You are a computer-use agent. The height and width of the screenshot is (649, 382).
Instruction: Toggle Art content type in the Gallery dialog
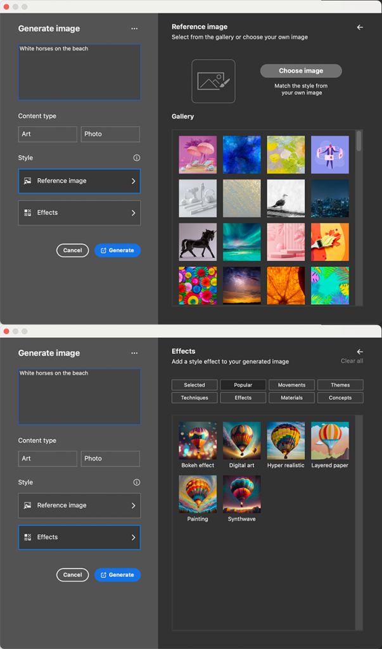click(x=48, y=134)
